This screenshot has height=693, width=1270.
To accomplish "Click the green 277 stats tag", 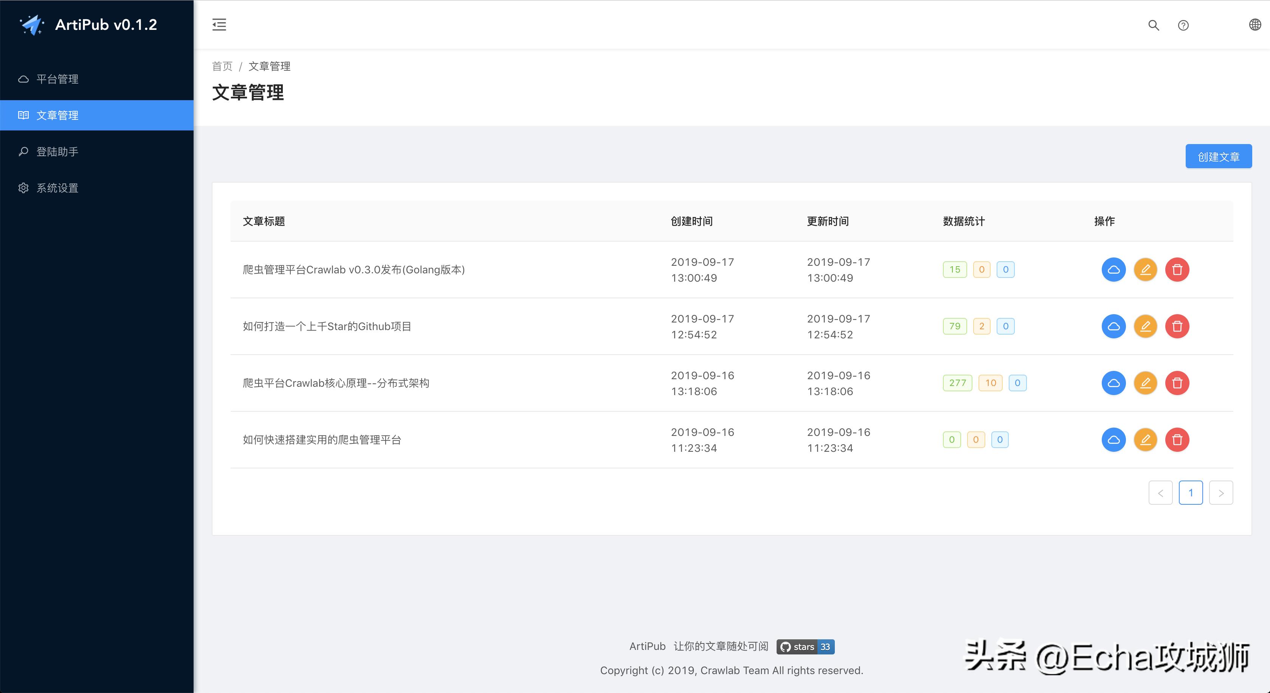I will pyautogui.click(x=957, y=383).
